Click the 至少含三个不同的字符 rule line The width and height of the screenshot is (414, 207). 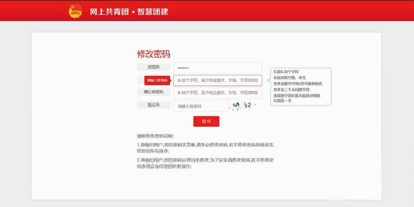pyautogui.click(x=291, y=89)
